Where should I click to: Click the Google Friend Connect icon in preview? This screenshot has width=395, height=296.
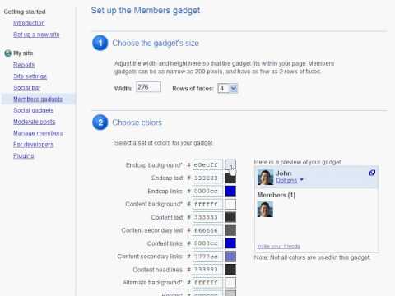click(372, 173)
